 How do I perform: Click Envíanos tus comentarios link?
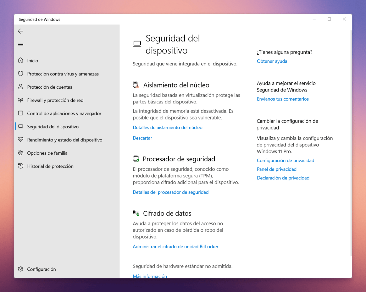(283, 99)
